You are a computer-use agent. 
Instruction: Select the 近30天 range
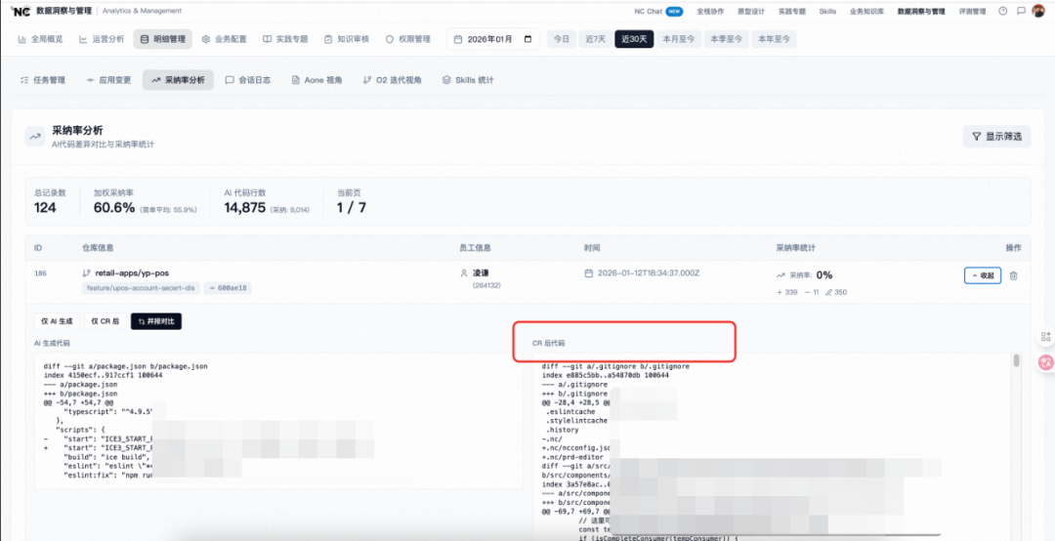[x=634, y=39]
